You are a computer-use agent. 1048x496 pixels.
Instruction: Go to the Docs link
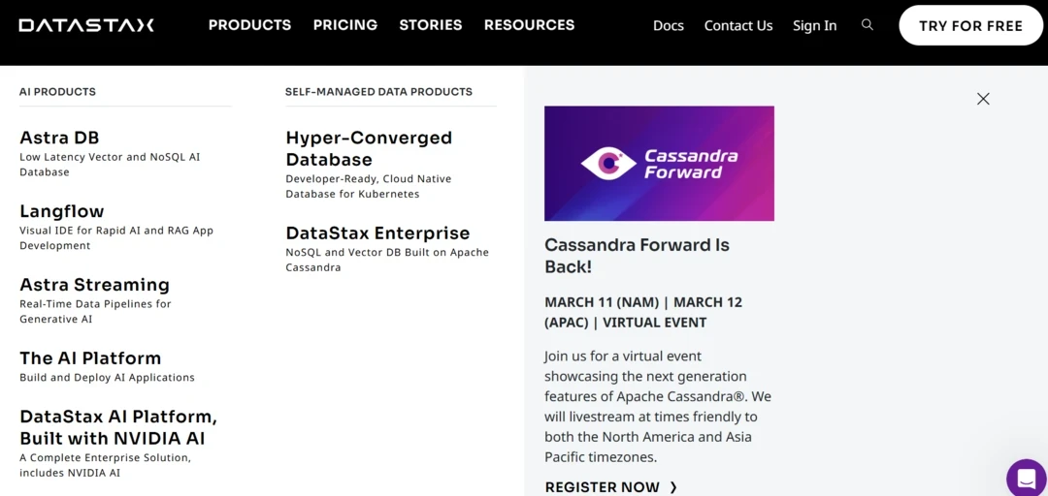[669, 26]
